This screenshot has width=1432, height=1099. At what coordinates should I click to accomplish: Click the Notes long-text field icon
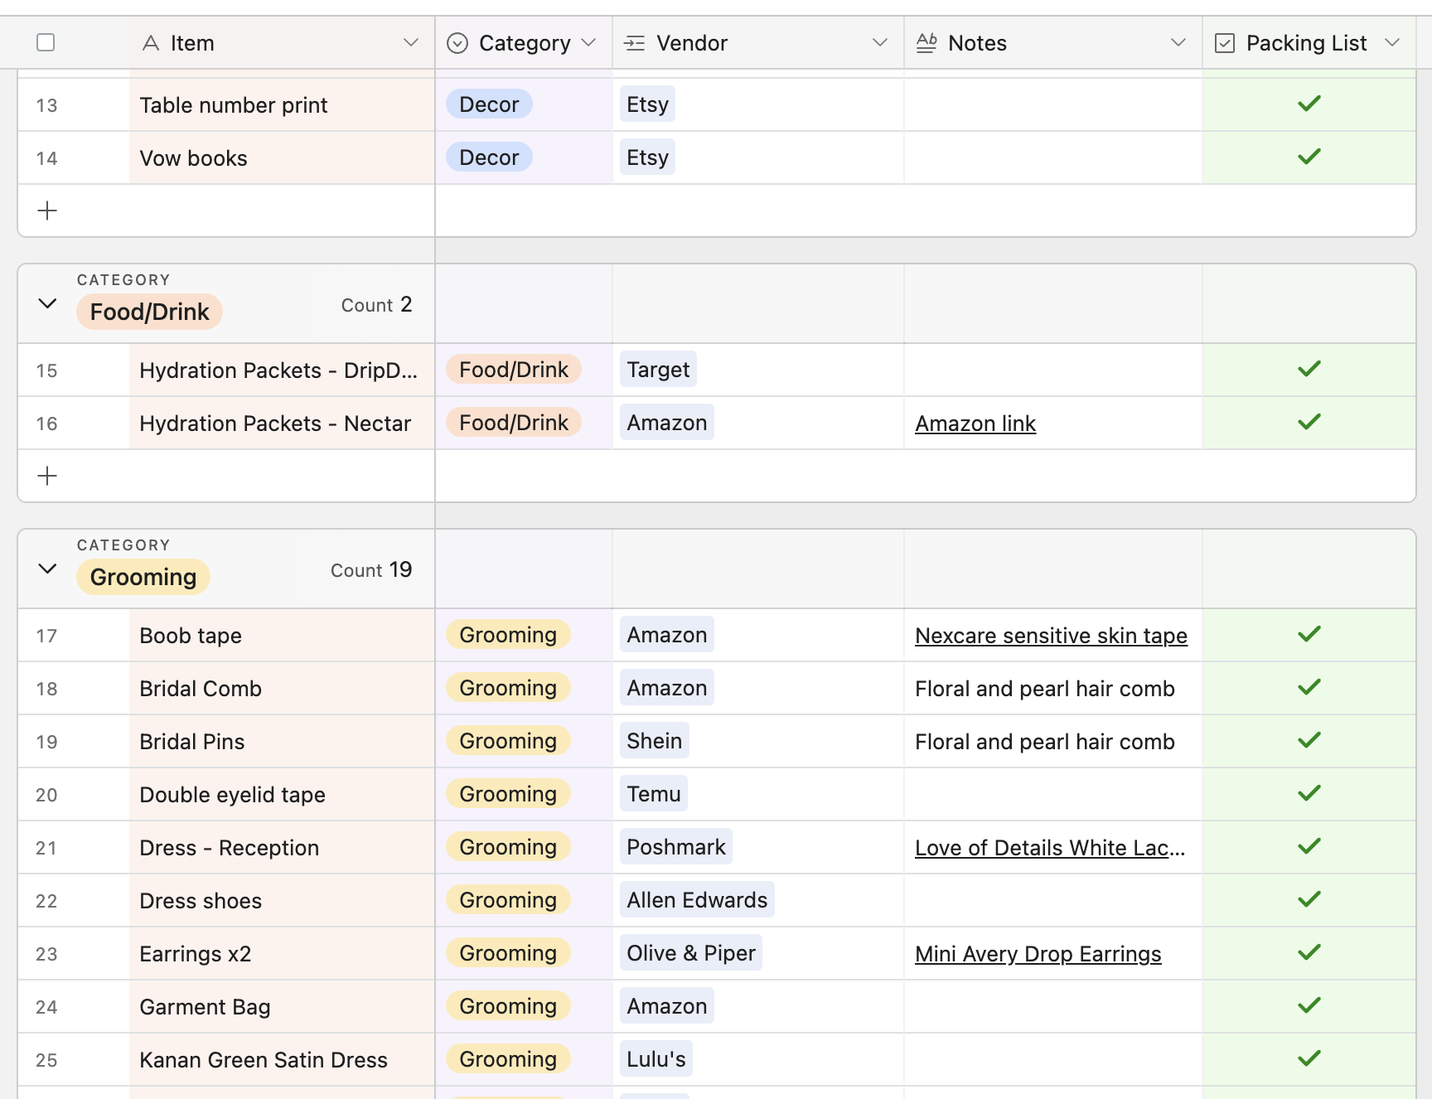point(926,43)
